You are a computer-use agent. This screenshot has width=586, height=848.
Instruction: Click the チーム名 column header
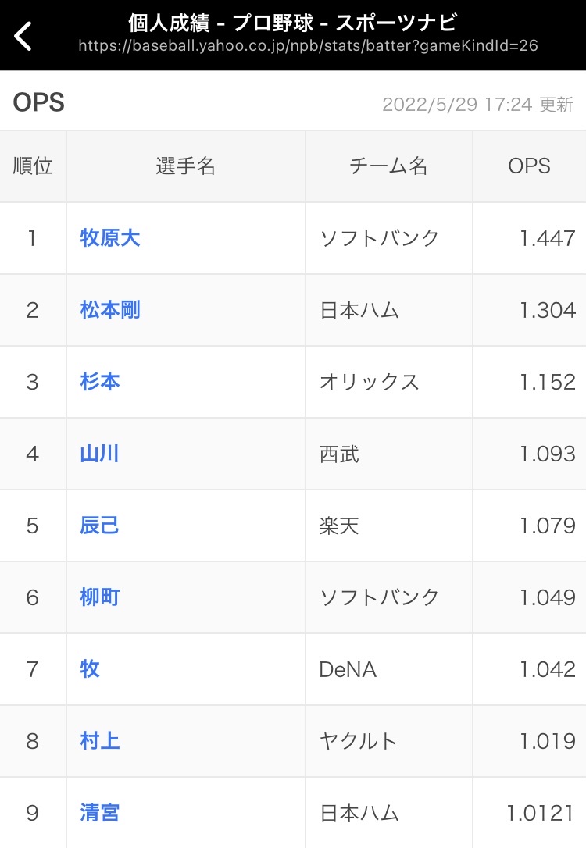click(389, 166)
